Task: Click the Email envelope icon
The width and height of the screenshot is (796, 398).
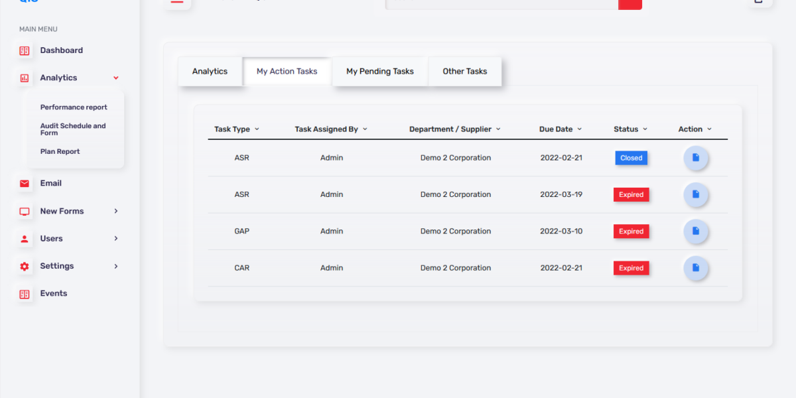Action: tap(25, 184)
